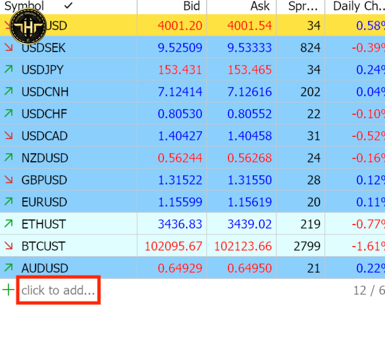
Task: Click the green plus add symbol icon
Action: [x=8, y=290]
